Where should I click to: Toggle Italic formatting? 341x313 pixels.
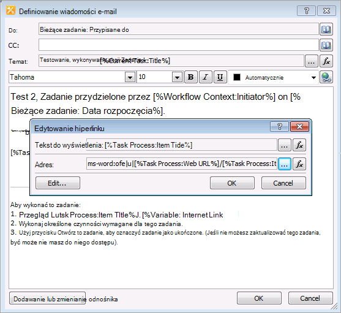point(205,77)
